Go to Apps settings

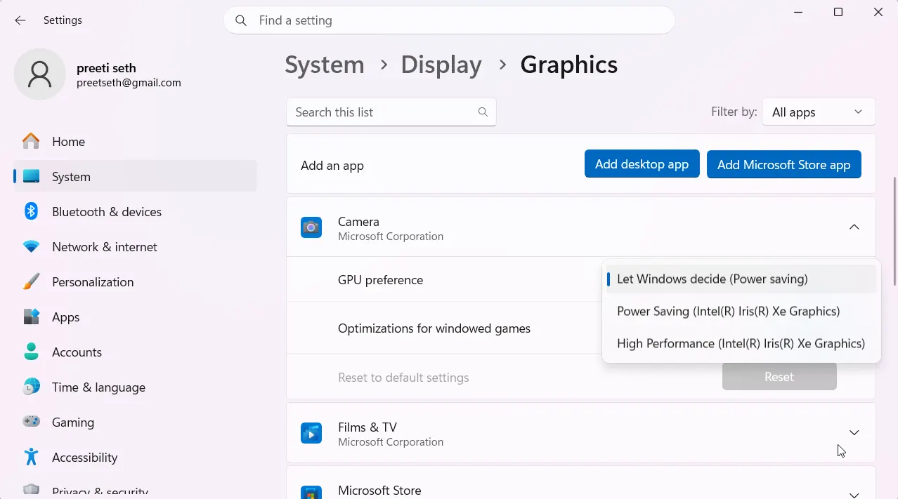[x=135, y=317]
